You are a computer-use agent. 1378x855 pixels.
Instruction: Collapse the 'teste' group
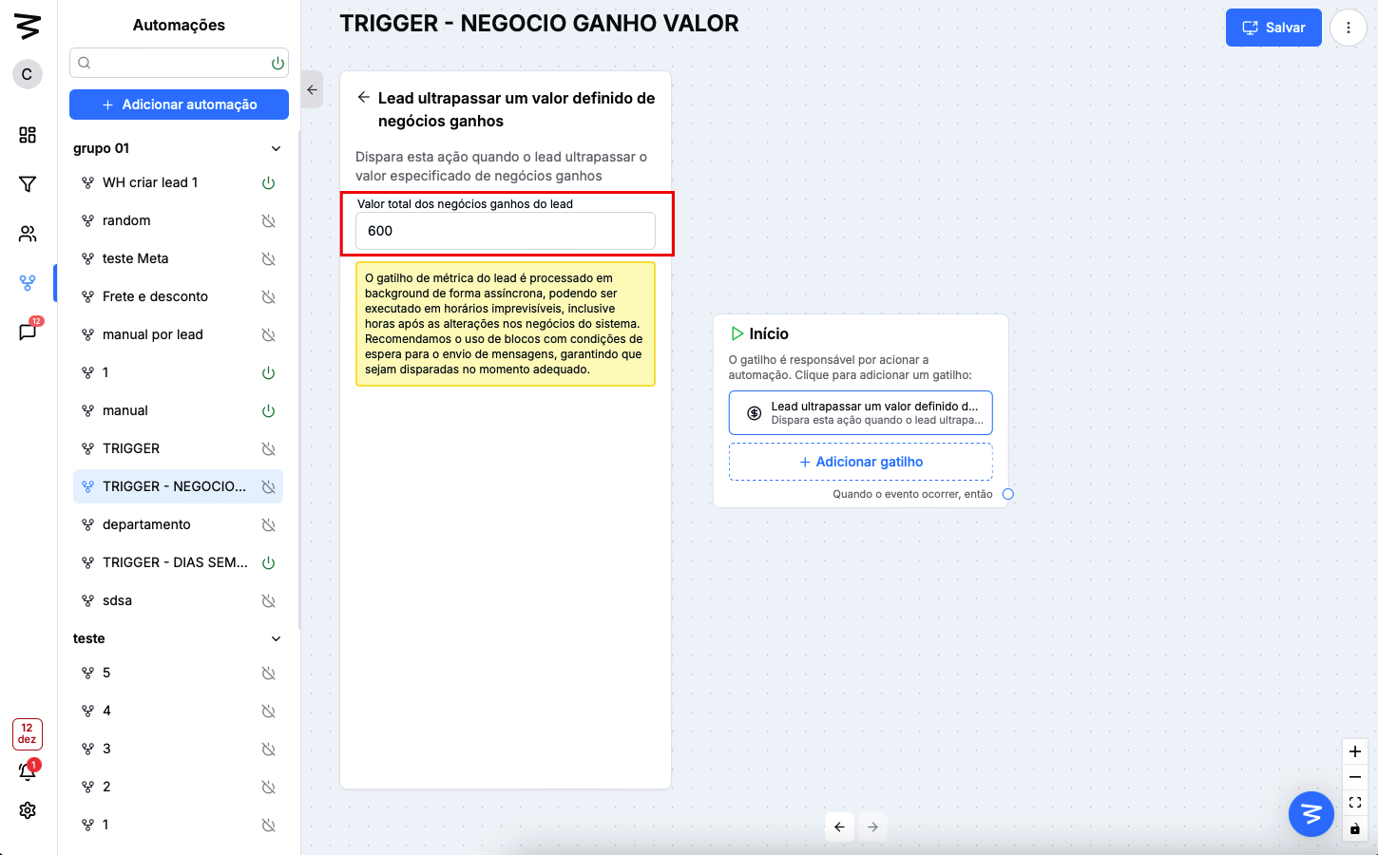pyautogui.click(x=276, y=638)
